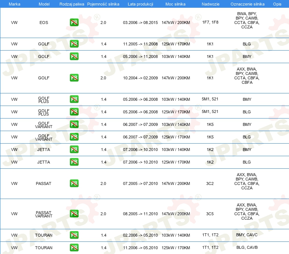Click the Opis column header
Viewport: 289px width, 254px height.
[277, 4]
